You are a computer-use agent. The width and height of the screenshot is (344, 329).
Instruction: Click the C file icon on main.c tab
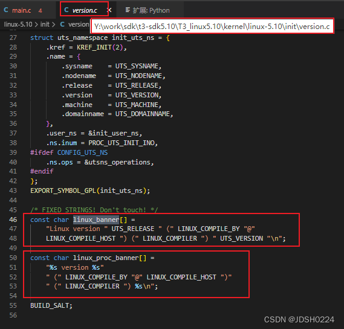pyautogui.click(x=6, y=10)
